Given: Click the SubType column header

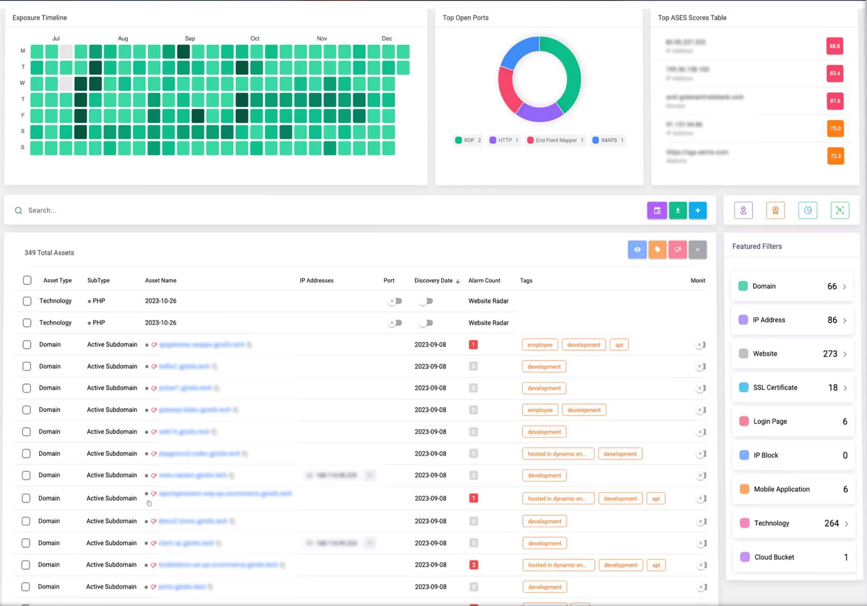Looking at the screenshot, I should (98, 280).
